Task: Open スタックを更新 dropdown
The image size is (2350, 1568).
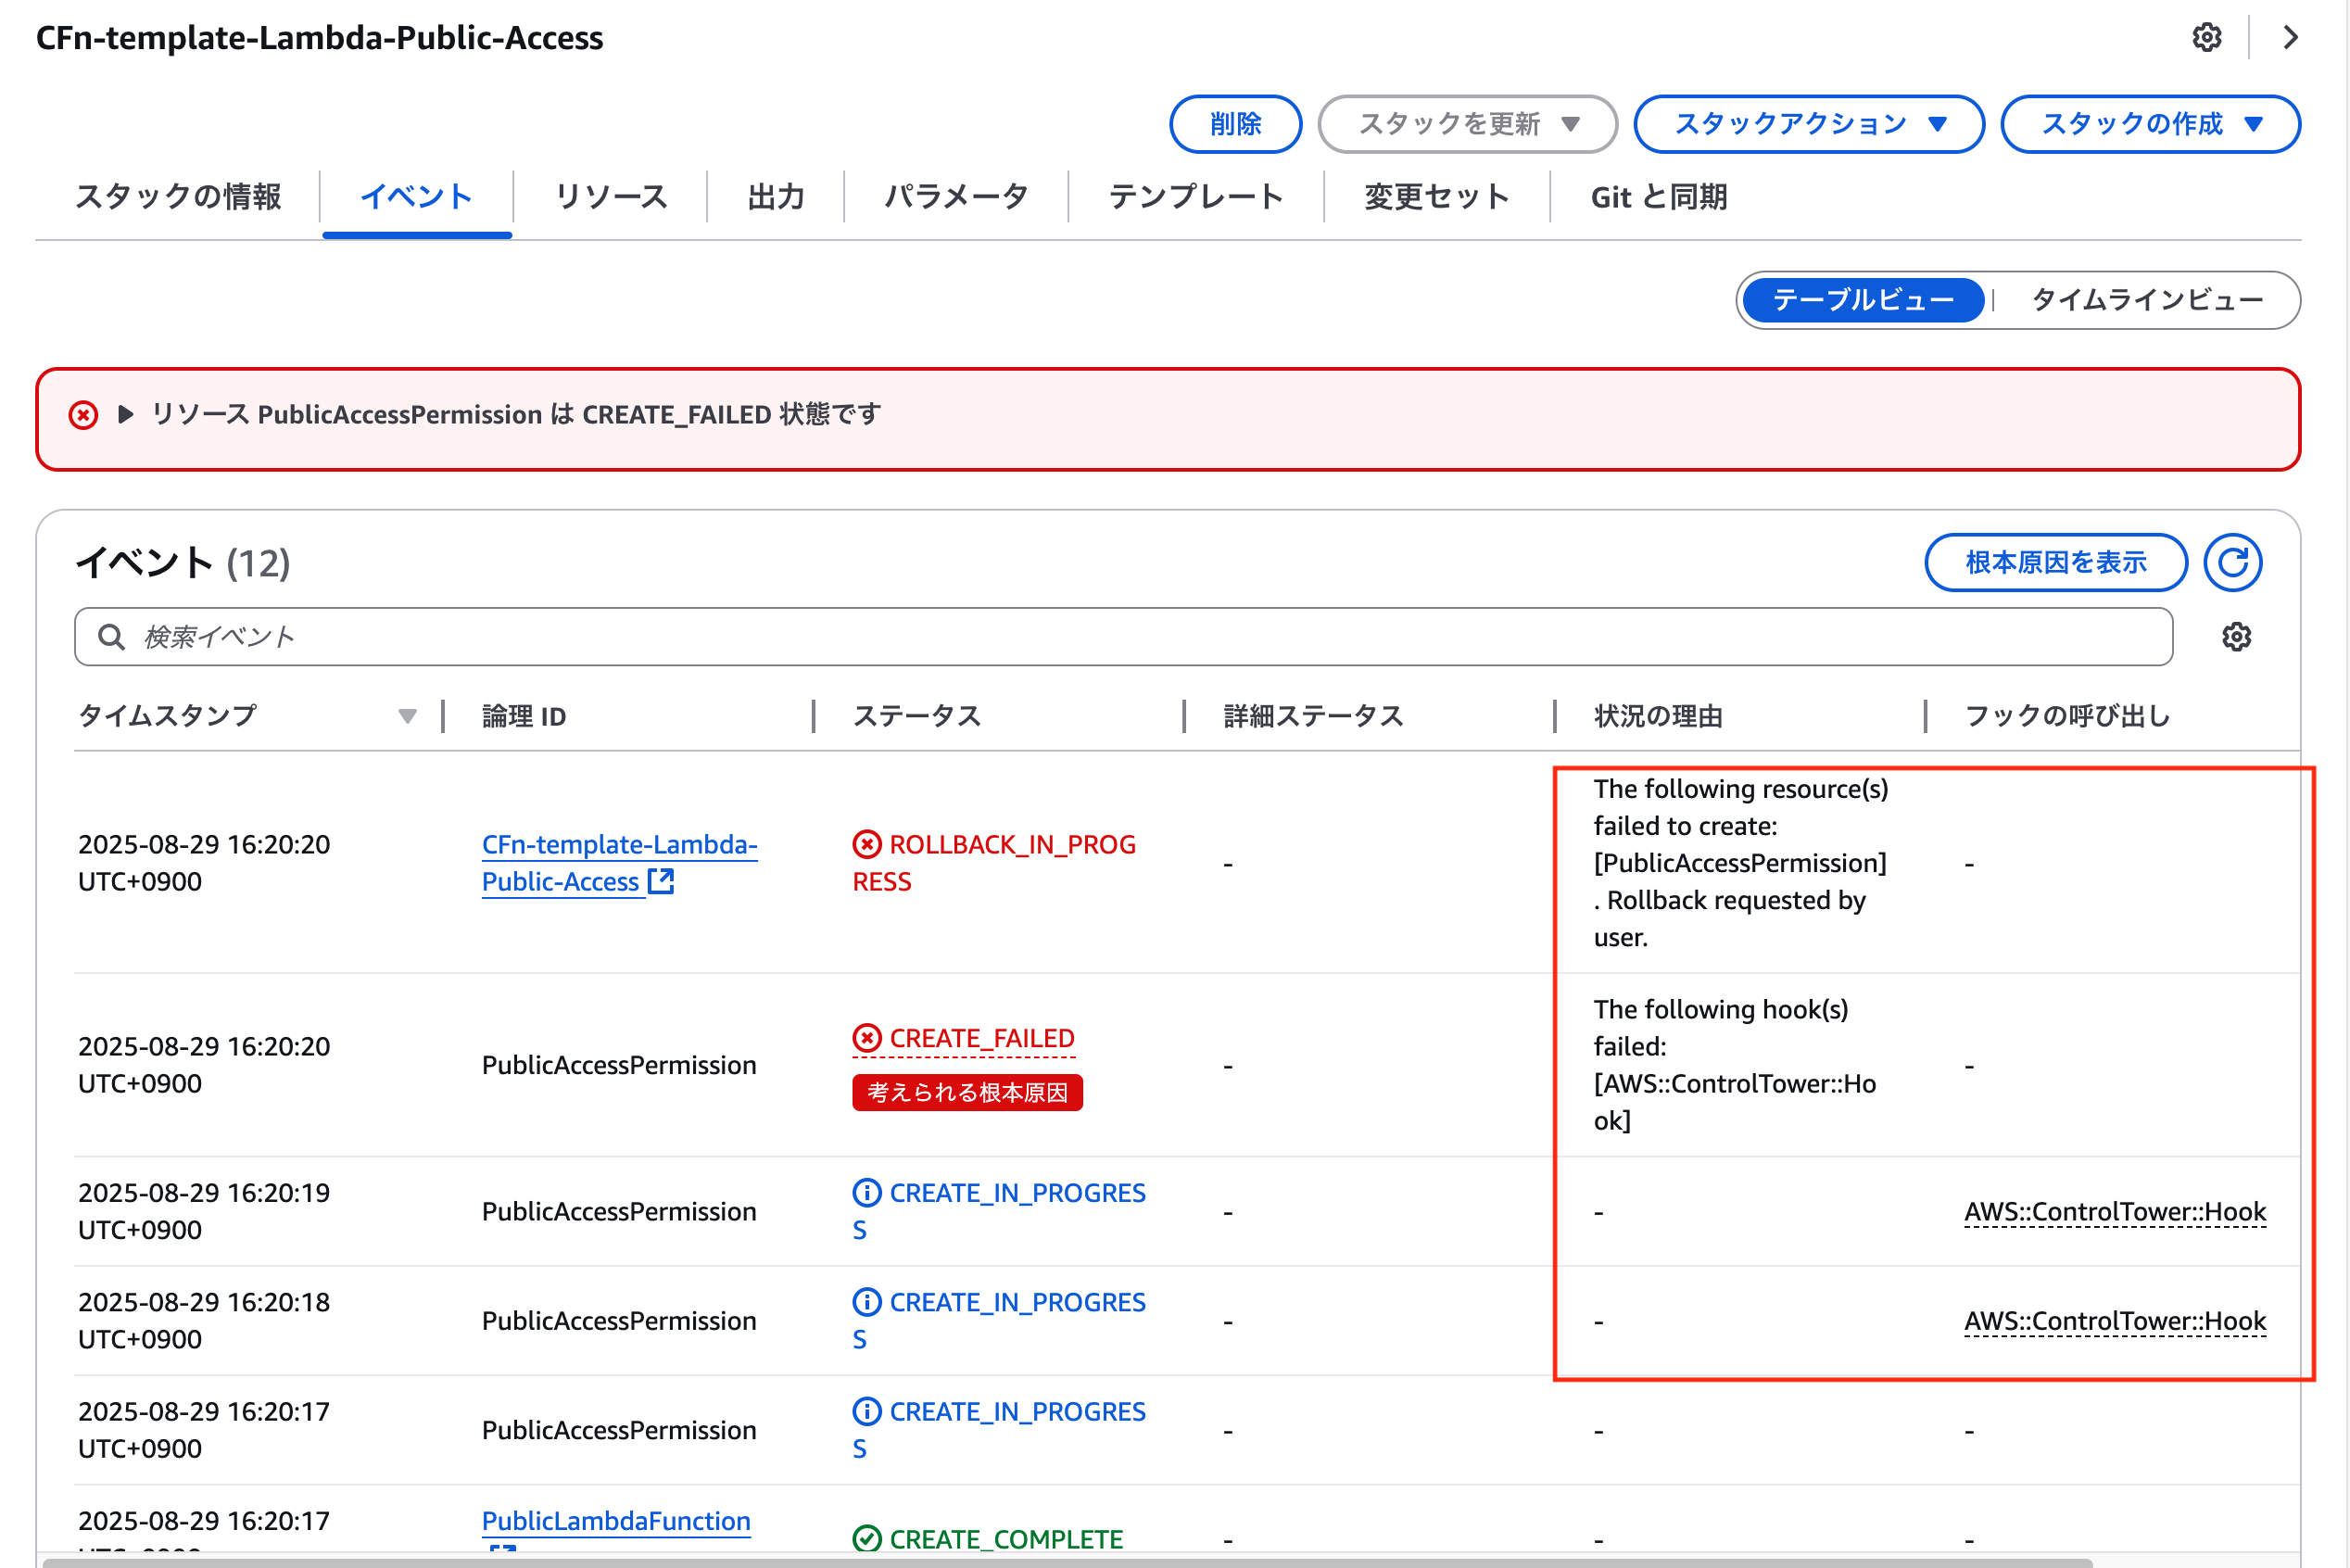Action: tap(1467, 124)
